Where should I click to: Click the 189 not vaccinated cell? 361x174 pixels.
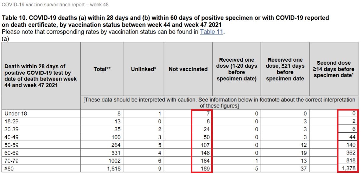click(205, 169)
